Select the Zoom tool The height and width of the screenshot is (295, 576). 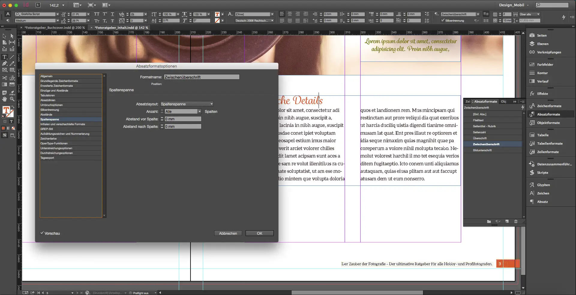click(12, 98)
